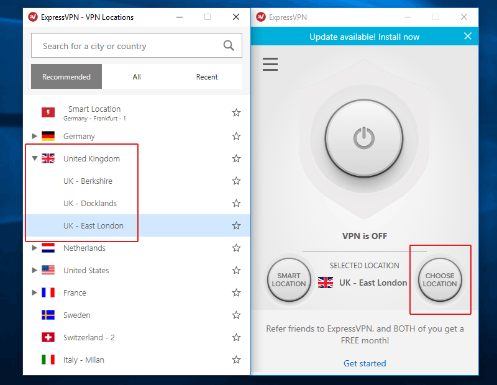
Task: Click the Switzerland flag icon
Action: click(x=48, y=337)
